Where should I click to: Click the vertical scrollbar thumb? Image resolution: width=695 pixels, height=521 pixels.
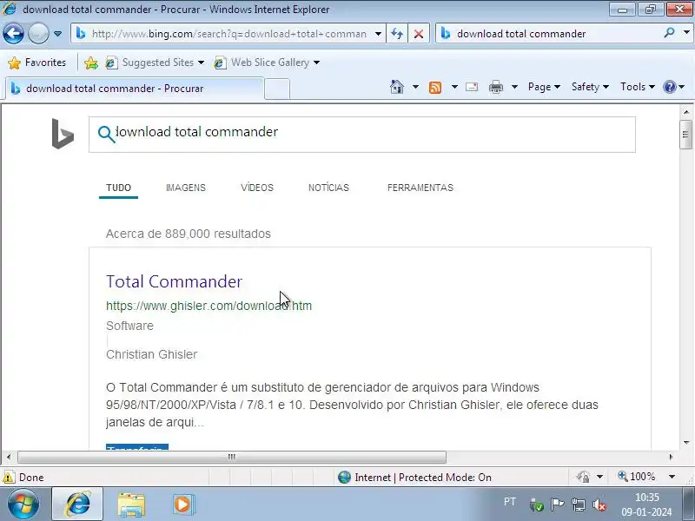685,135
